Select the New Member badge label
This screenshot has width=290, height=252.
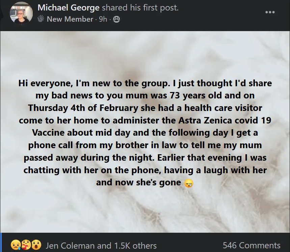(x=70, y=19)
